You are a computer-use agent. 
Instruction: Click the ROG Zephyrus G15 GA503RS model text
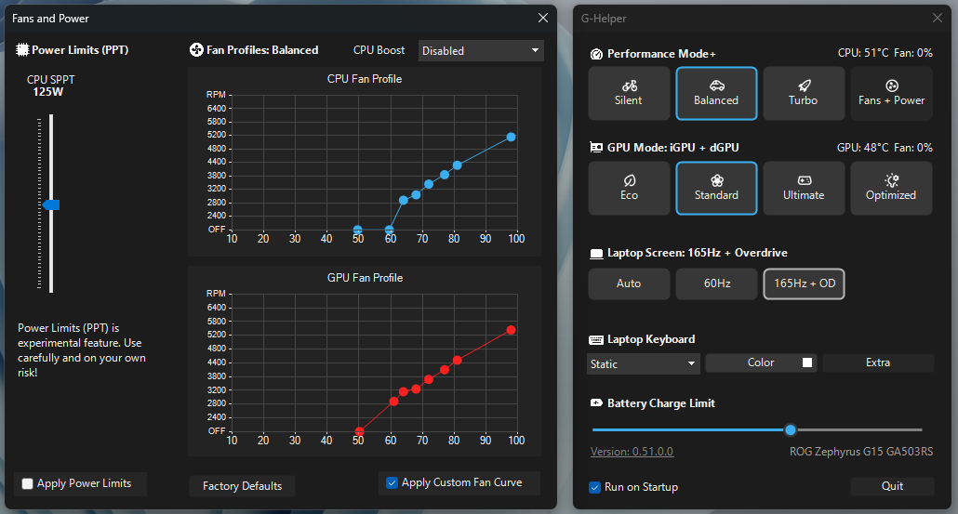click(861, 452)
